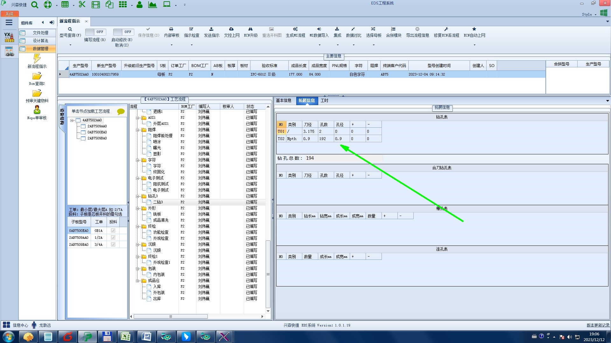The image size is (611, 343).
Task: Click the 发送指示 toolbar icon
Action: [x=211, y=29]
